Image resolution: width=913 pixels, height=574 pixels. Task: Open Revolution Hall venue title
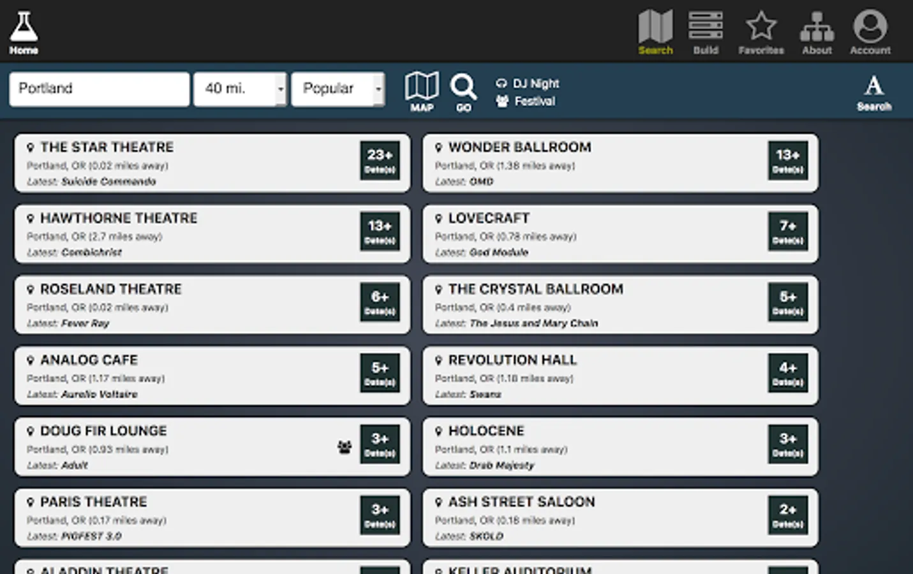513,360
